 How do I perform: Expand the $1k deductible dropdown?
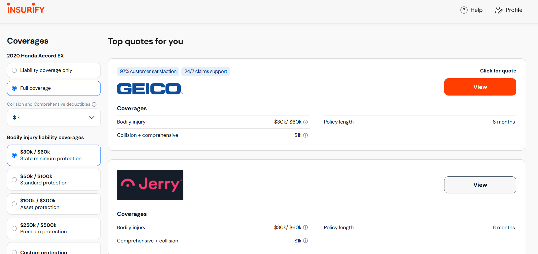pyautogui.click(x=54, y=117)
